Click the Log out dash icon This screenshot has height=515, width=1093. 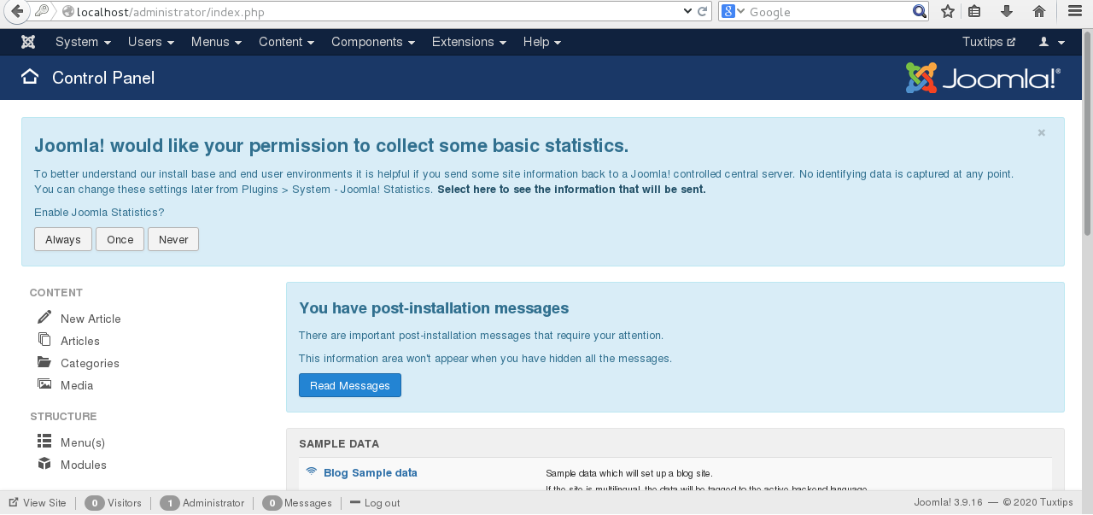coord(355,502)
